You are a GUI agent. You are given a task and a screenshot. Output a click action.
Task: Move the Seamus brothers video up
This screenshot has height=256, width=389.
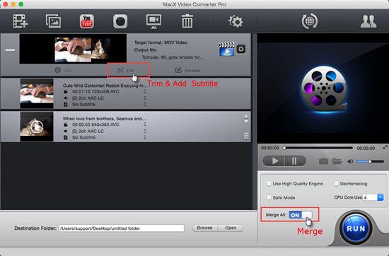pos(246,117)
